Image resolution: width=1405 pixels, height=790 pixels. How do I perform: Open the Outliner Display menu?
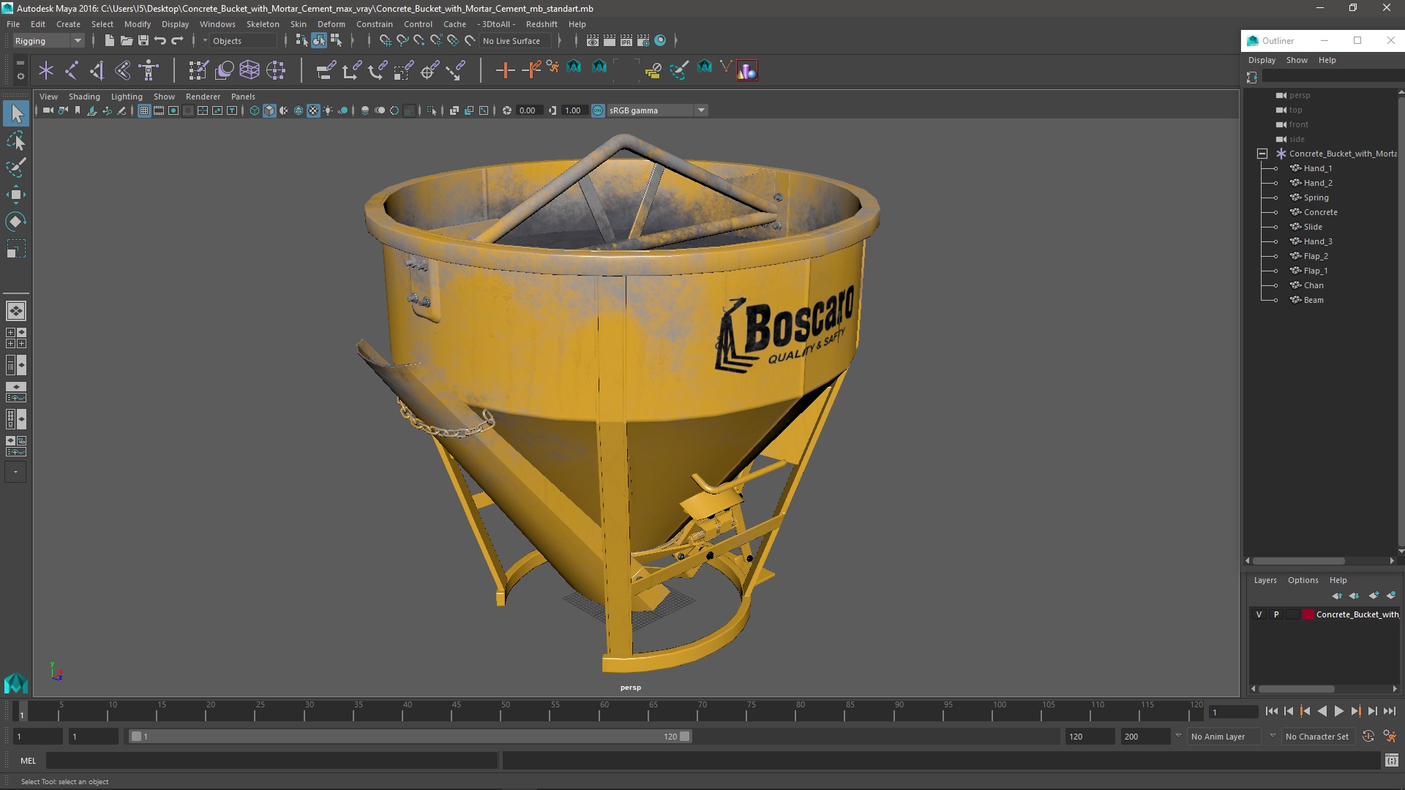1262,60
